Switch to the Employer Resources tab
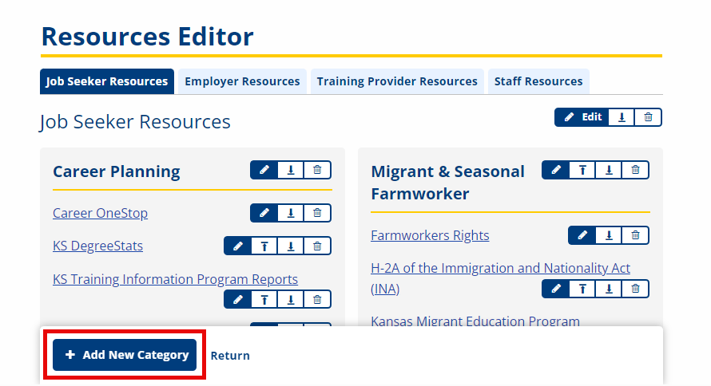Image resolution: width=711 pixels, height=386 pixels. tap(242, 81)
